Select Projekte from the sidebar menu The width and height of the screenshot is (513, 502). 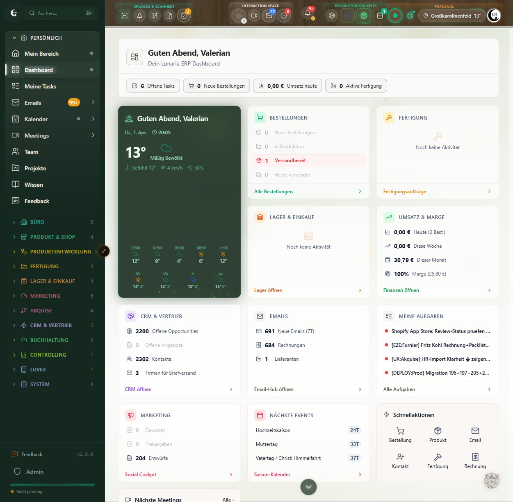35,168
